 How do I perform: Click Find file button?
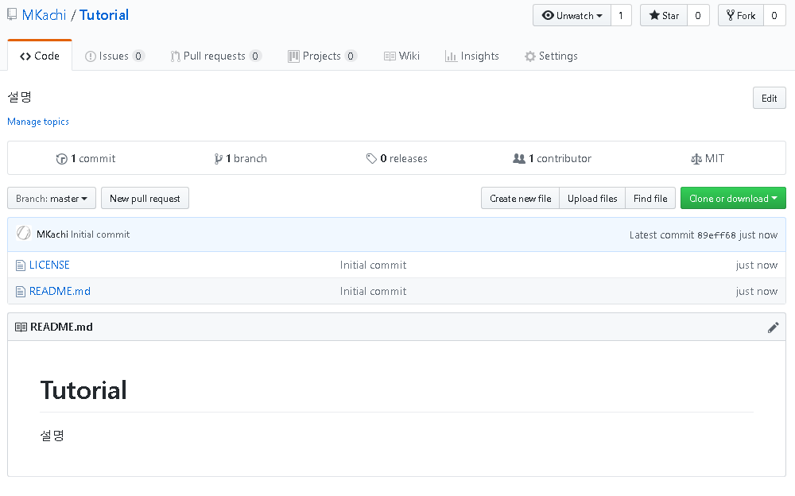point(650,198)
